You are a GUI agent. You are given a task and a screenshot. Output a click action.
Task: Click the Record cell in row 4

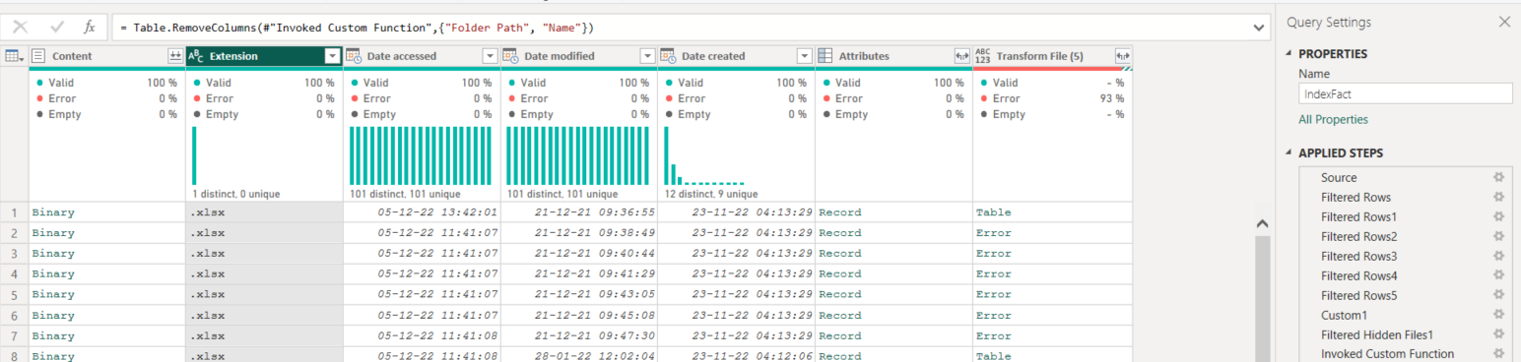click(x=893, y=274)
